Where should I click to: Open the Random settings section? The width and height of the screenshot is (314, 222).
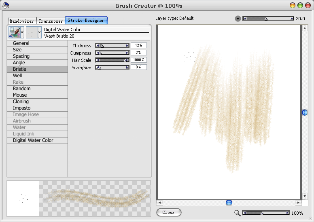coord(37,89)
